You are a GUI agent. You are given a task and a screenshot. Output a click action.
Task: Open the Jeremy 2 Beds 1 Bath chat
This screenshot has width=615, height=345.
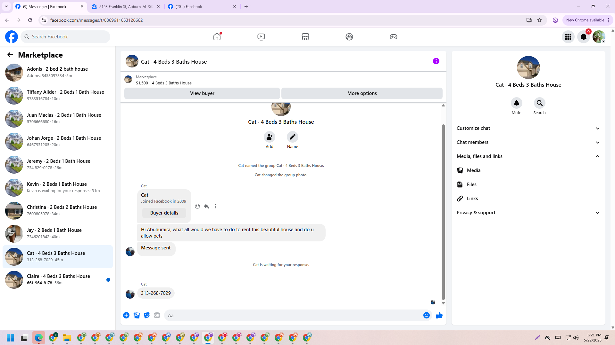58,165
